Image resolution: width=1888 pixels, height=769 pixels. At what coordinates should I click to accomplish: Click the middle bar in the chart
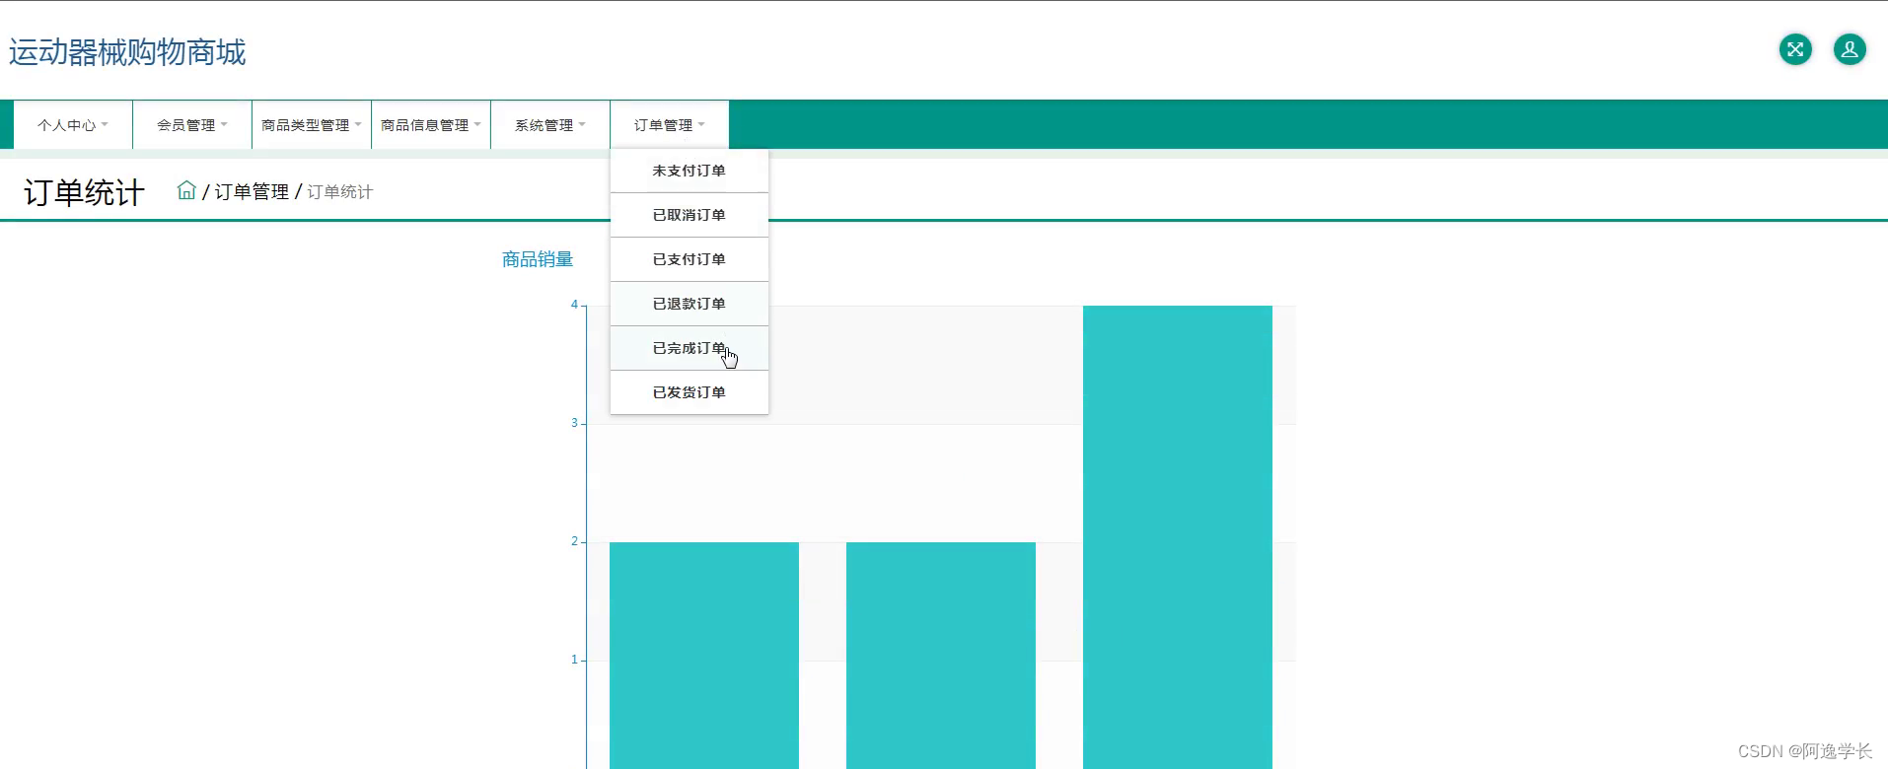(941, 656)
